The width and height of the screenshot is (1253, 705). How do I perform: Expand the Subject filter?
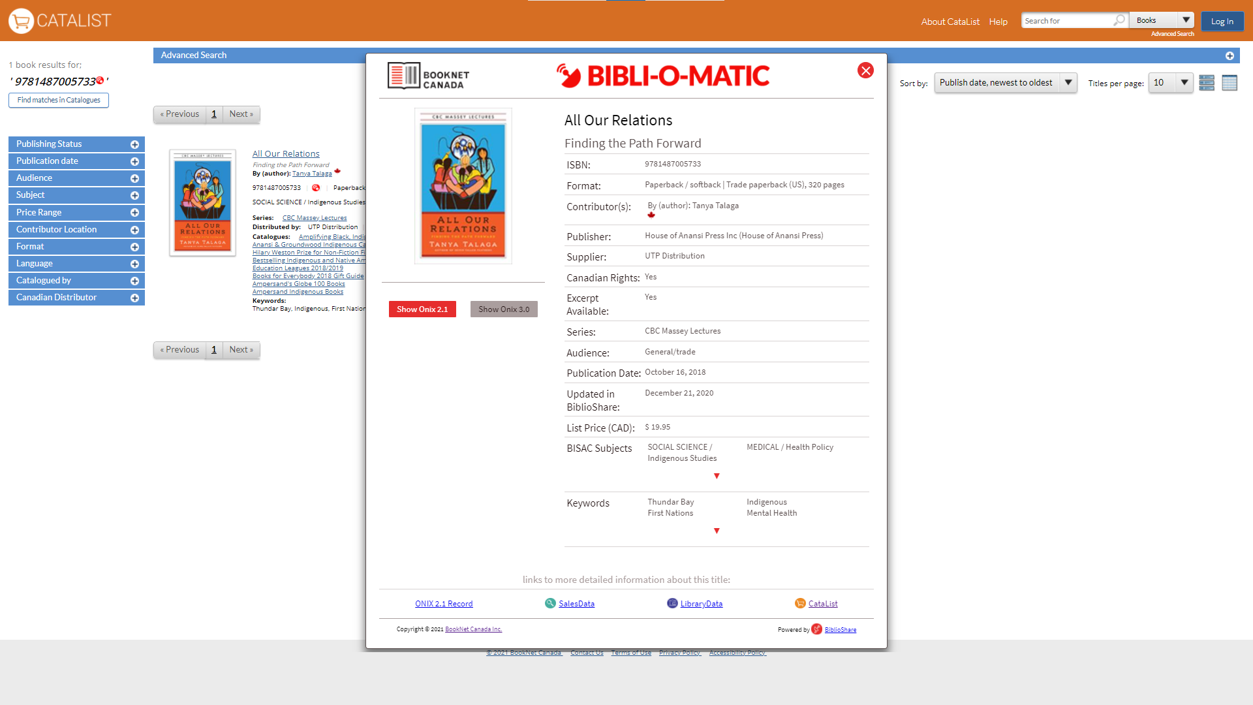(76, 195)
